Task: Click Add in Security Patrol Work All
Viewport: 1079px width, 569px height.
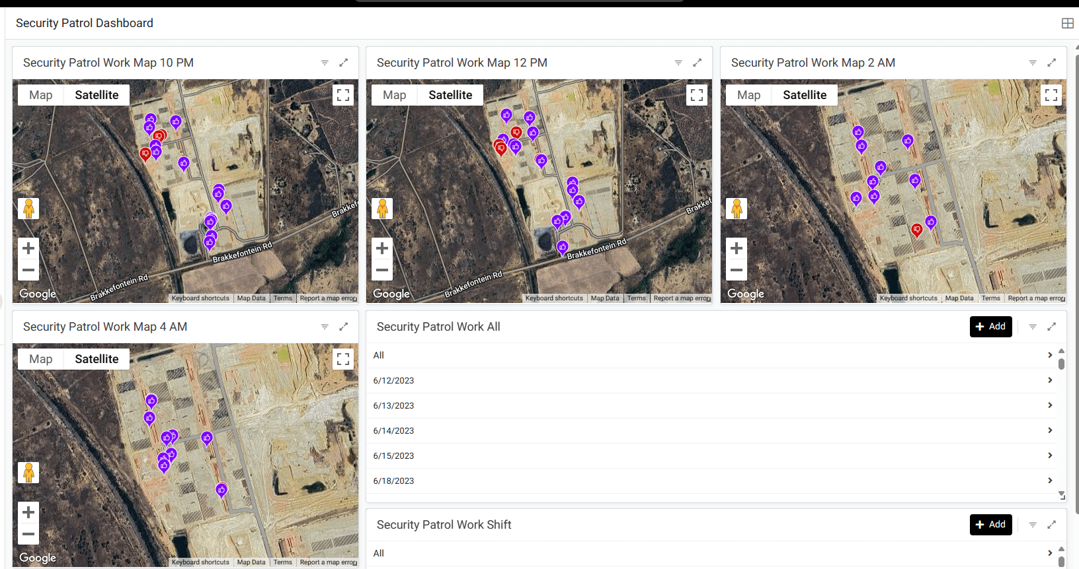Action: pos(990,327)
